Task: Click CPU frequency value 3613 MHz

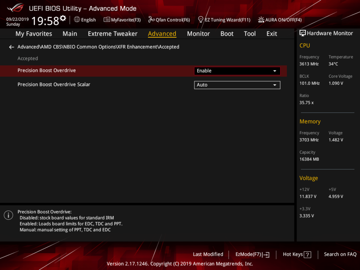Action: click(x=309, y=64)
